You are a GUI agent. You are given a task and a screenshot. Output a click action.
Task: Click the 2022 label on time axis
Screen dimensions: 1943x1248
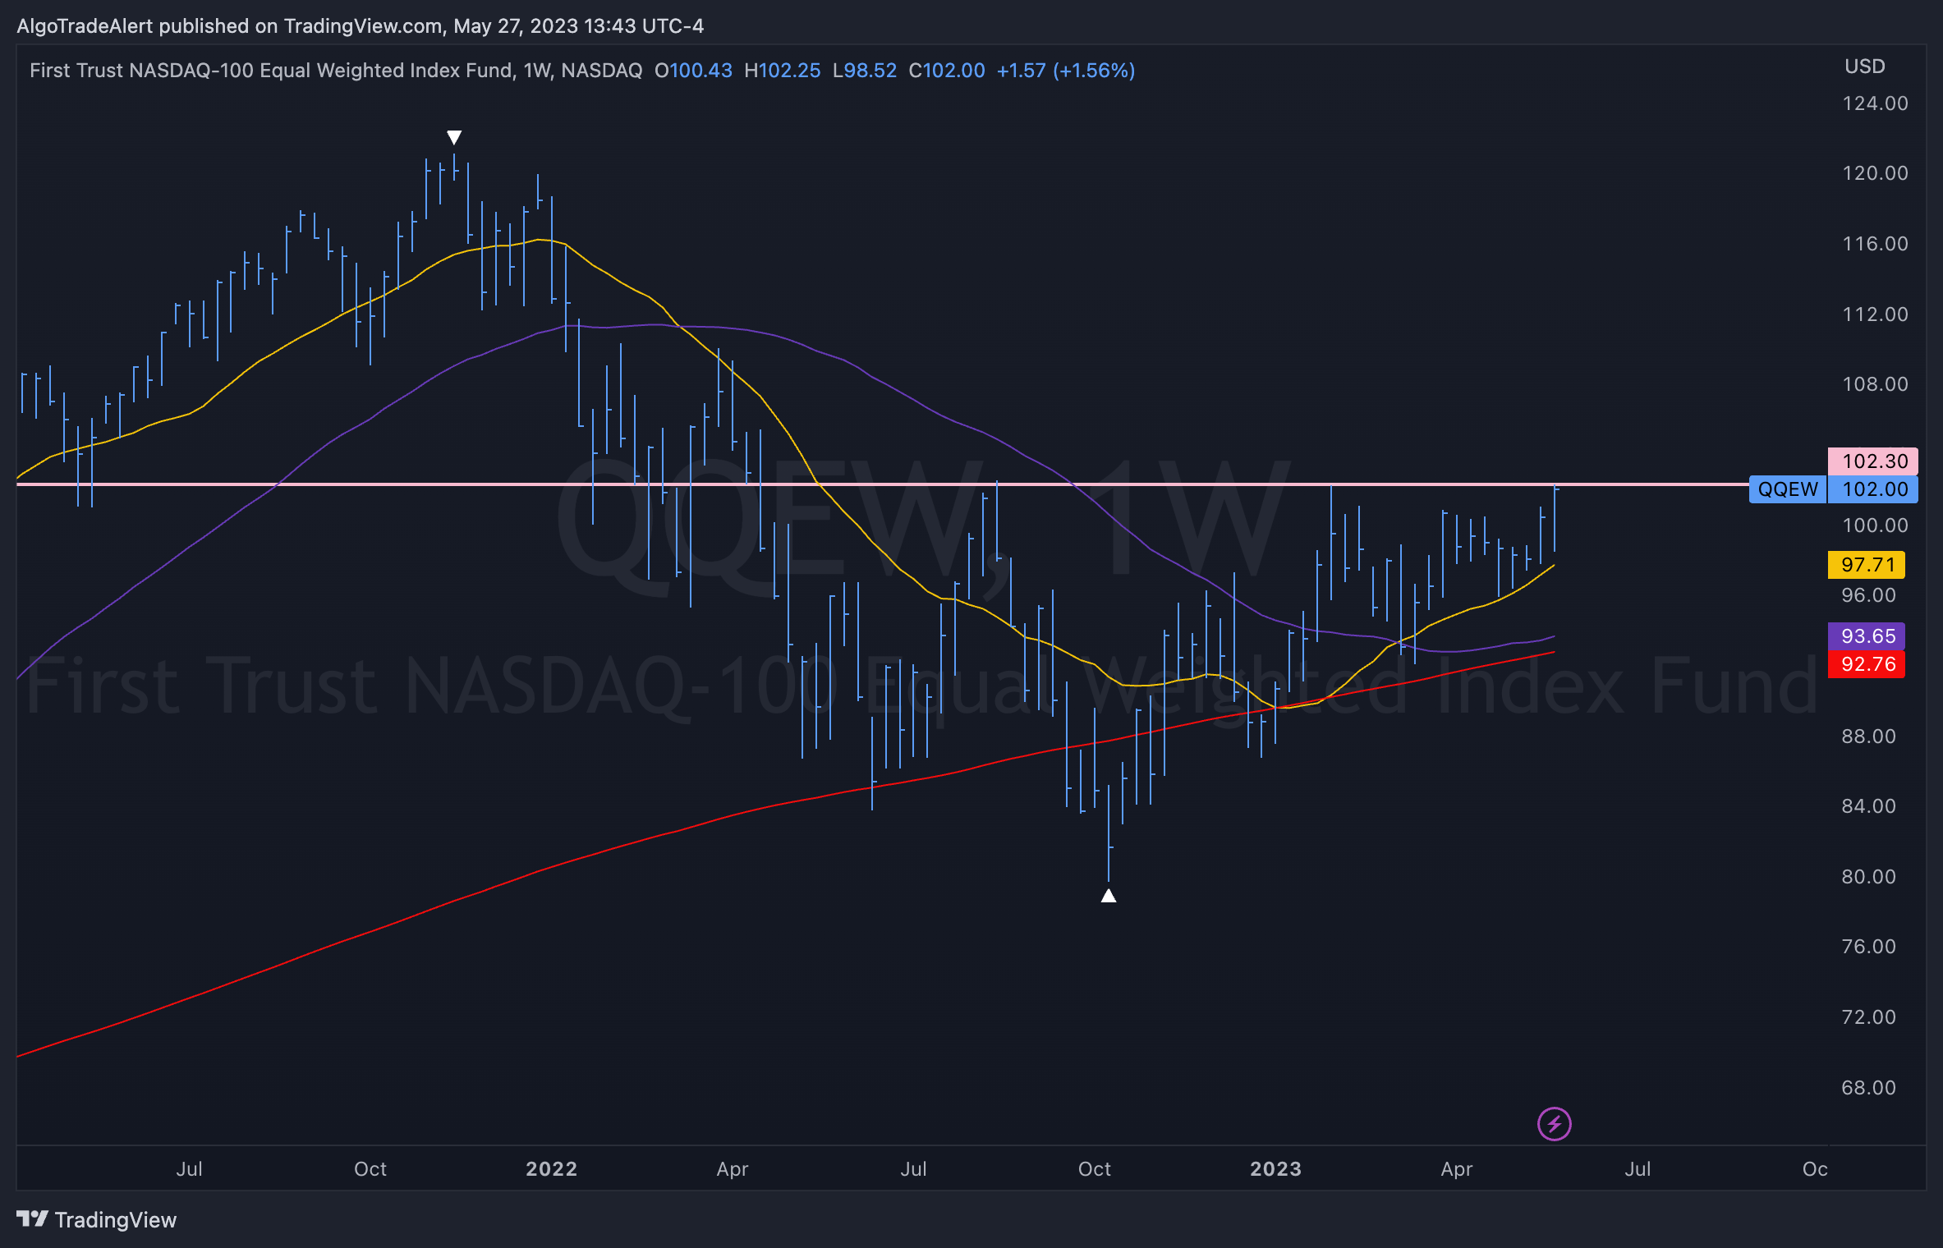[551, 1169]
